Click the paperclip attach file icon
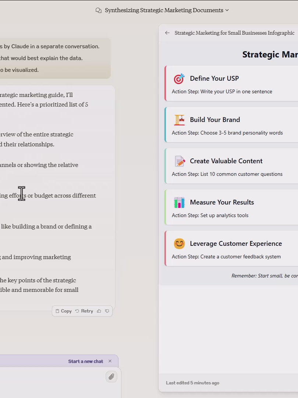The image size is (298, 398). pyautogui.click(x=111, y=376)
